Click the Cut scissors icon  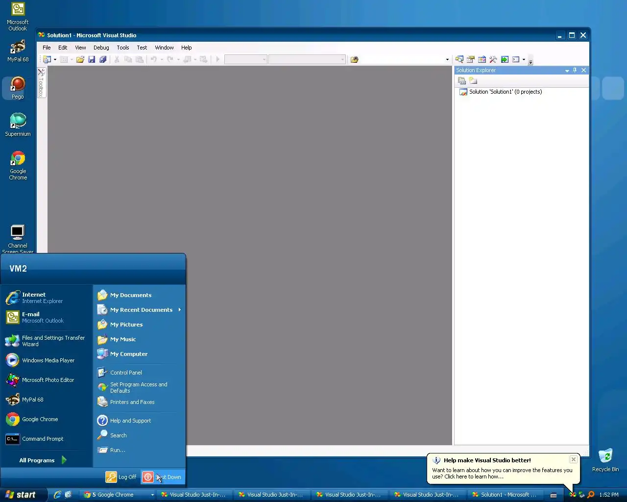coord(117,59)
